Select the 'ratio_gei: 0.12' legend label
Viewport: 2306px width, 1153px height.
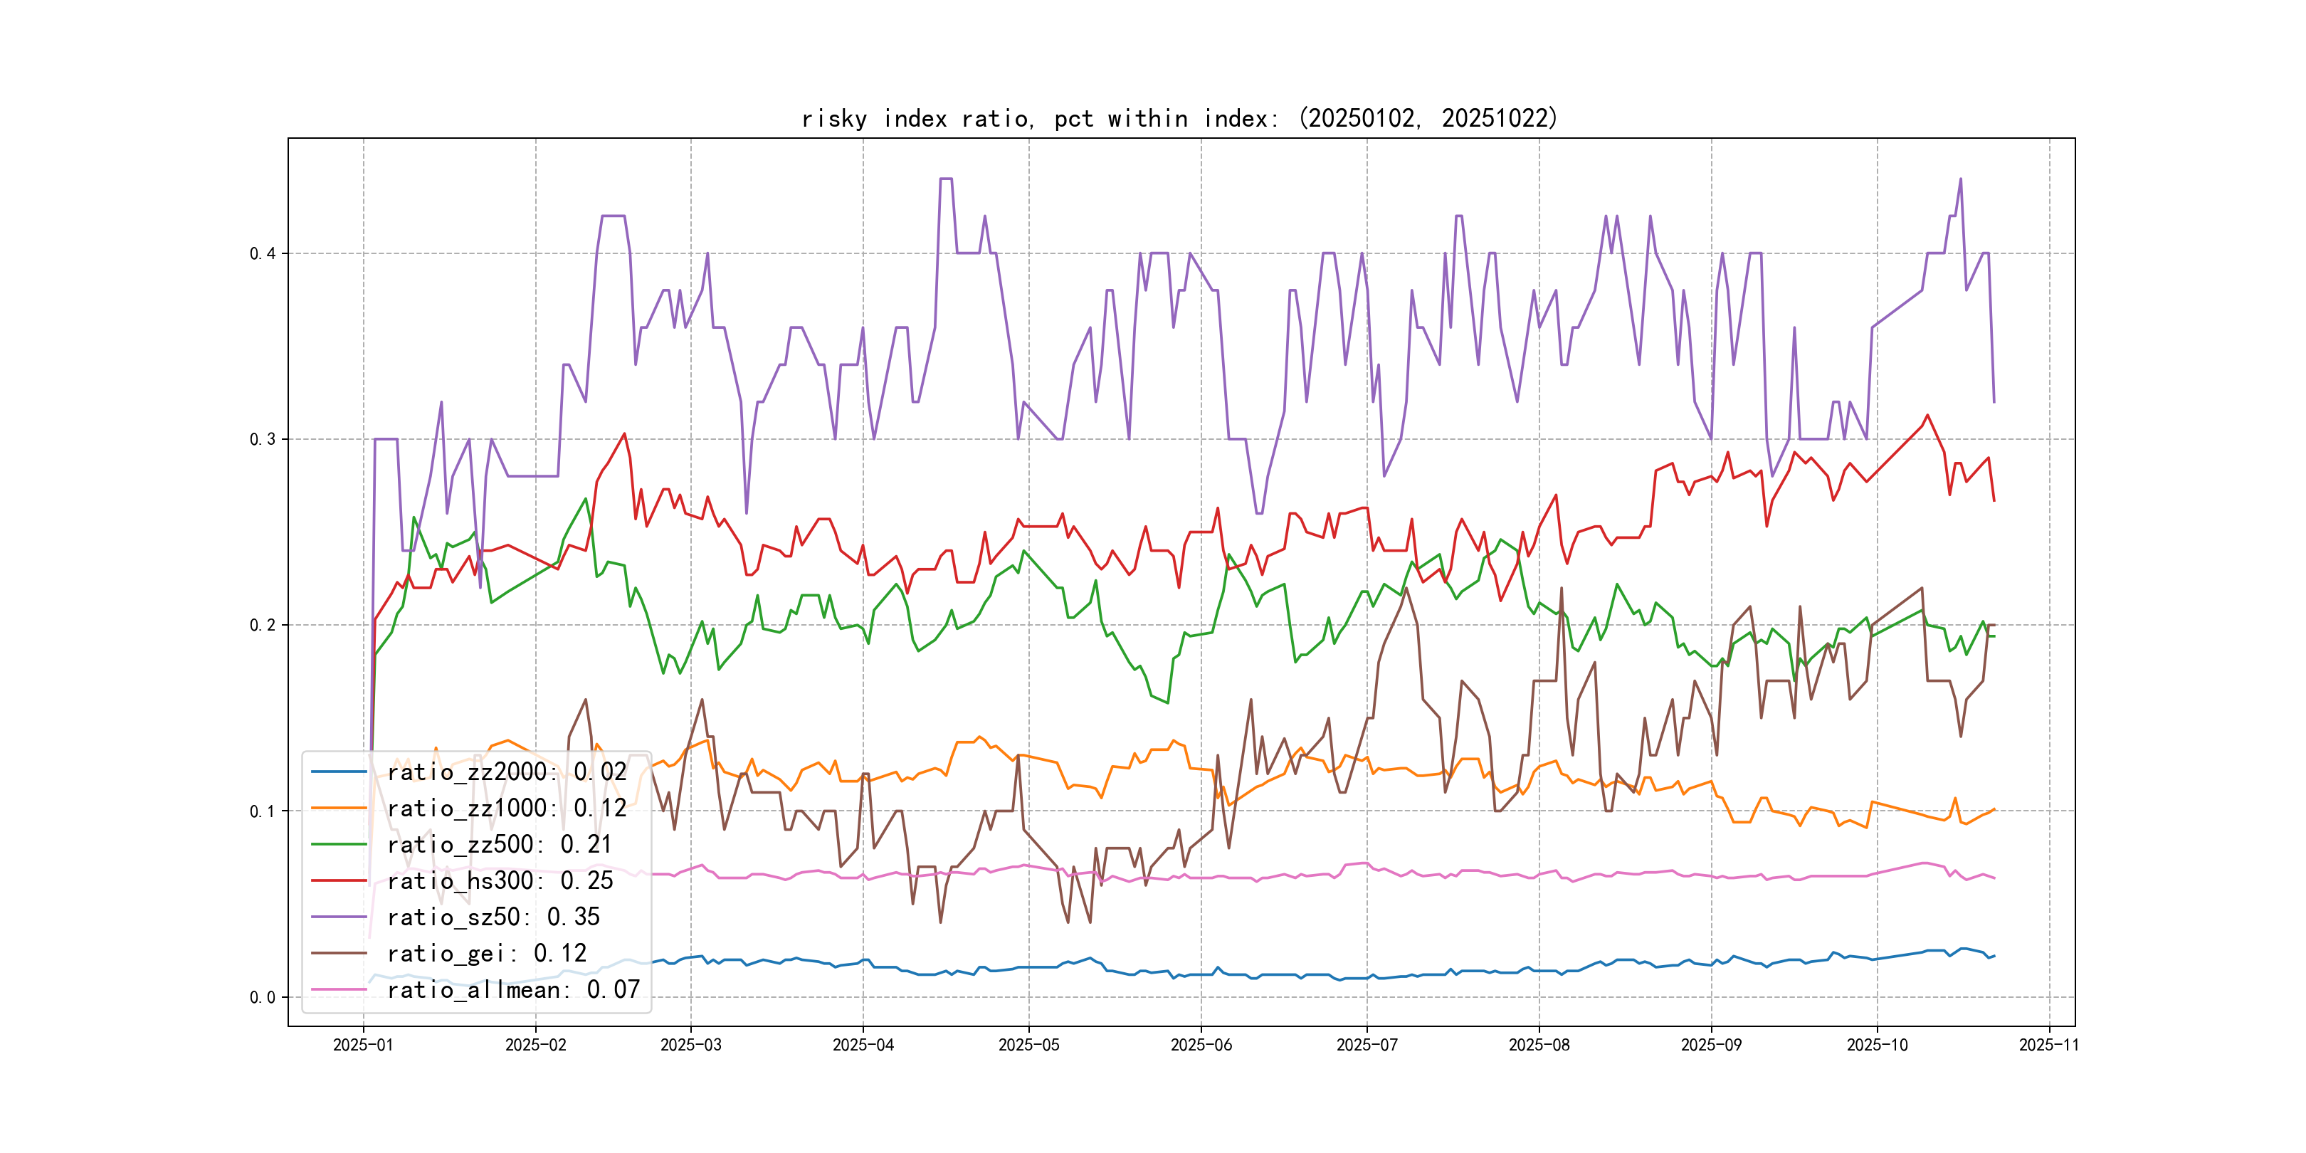[487, 954]
